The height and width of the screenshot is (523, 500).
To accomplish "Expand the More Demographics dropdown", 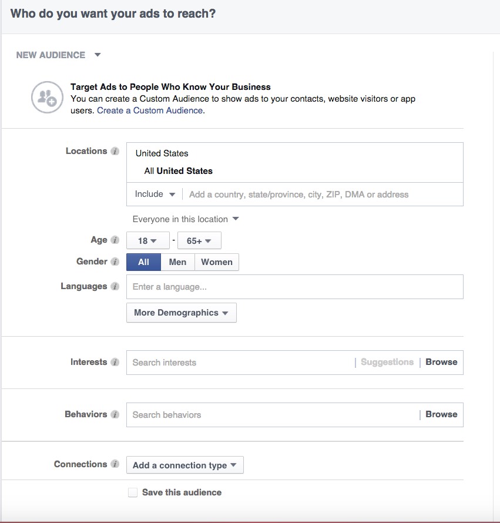I will (x=181, y=313).
